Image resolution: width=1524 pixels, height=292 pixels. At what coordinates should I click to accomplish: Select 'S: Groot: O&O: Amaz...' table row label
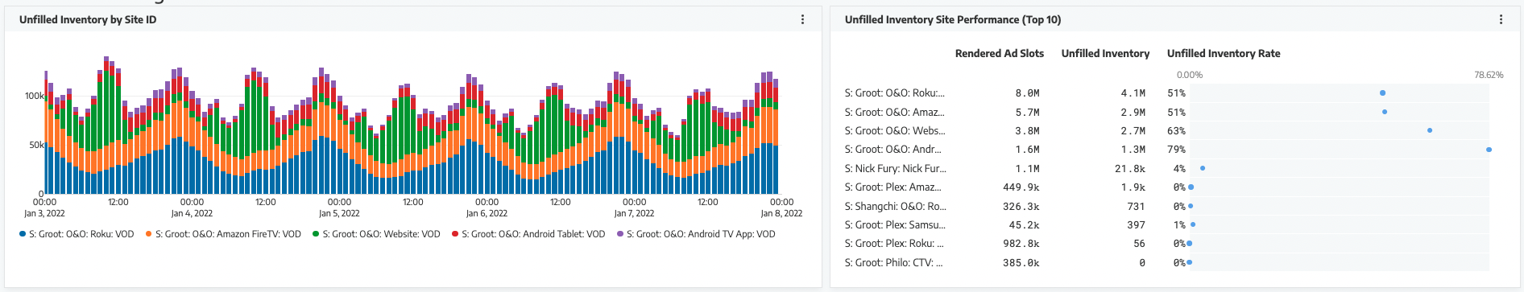[894, 113]
